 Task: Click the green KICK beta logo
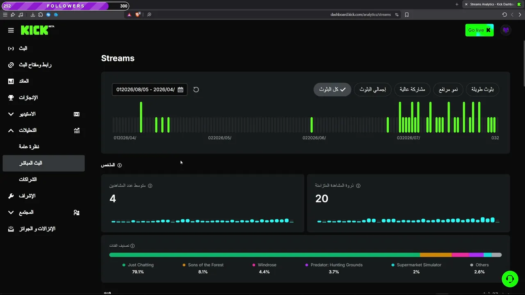click(37, 30)
